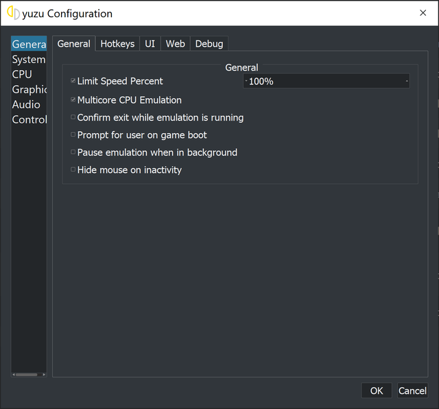Viewport: 439px width, 409px height.
Task: Check Prompt for user on game boot
Action: 73,135
